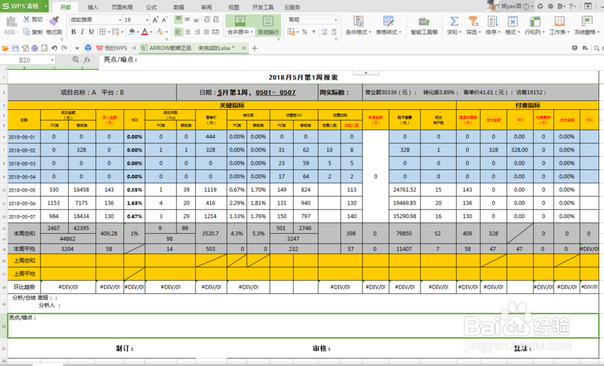
Task: Switch to the 数据 (Data) tab
Action: point(179,7)
